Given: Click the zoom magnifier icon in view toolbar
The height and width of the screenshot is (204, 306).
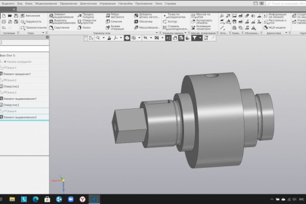Looking at the screenshot, I should pyautogui.click(x=98, y=38).
